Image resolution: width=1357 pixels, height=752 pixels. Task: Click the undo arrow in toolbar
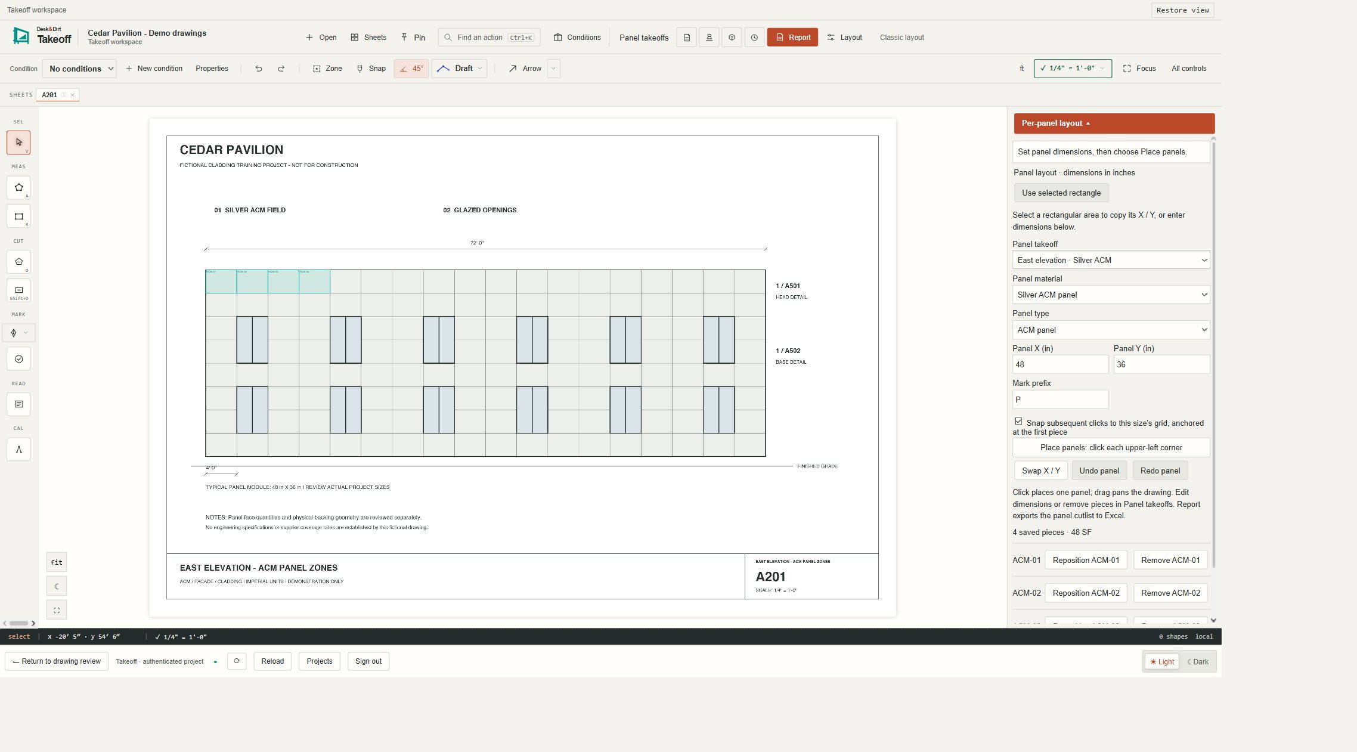[259, 69]
